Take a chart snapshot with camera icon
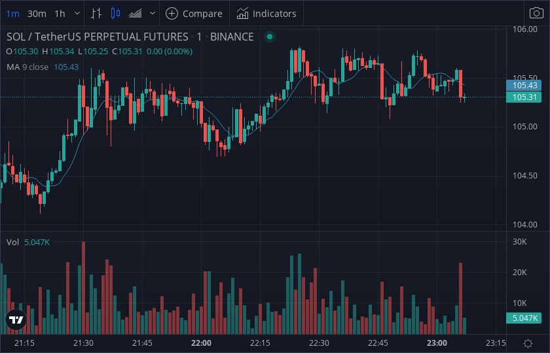 pos(536,13)
